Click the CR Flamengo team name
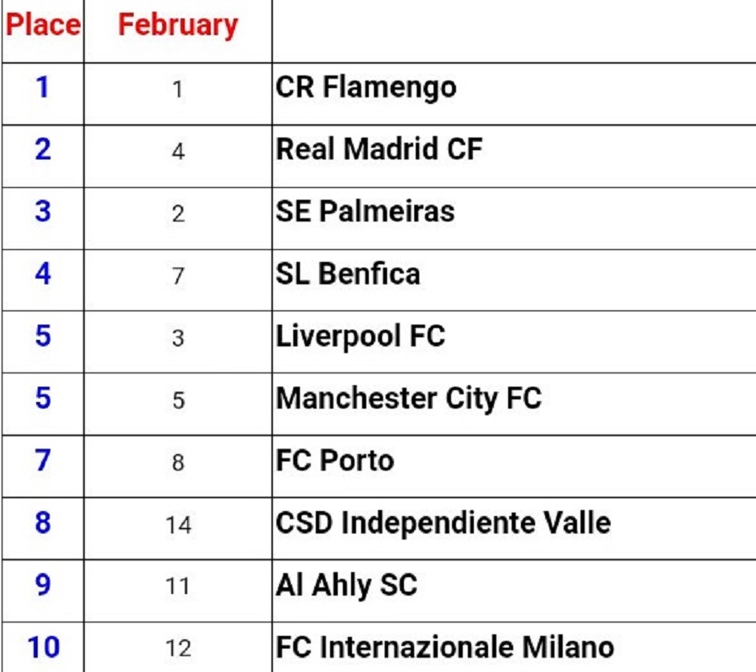This screenshot has width=756, height=672. 366,87
